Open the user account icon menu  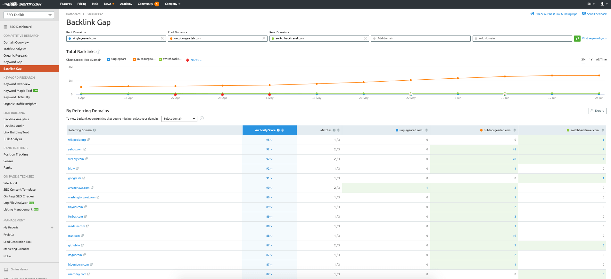pyautogui.click(x=604, y=4)
